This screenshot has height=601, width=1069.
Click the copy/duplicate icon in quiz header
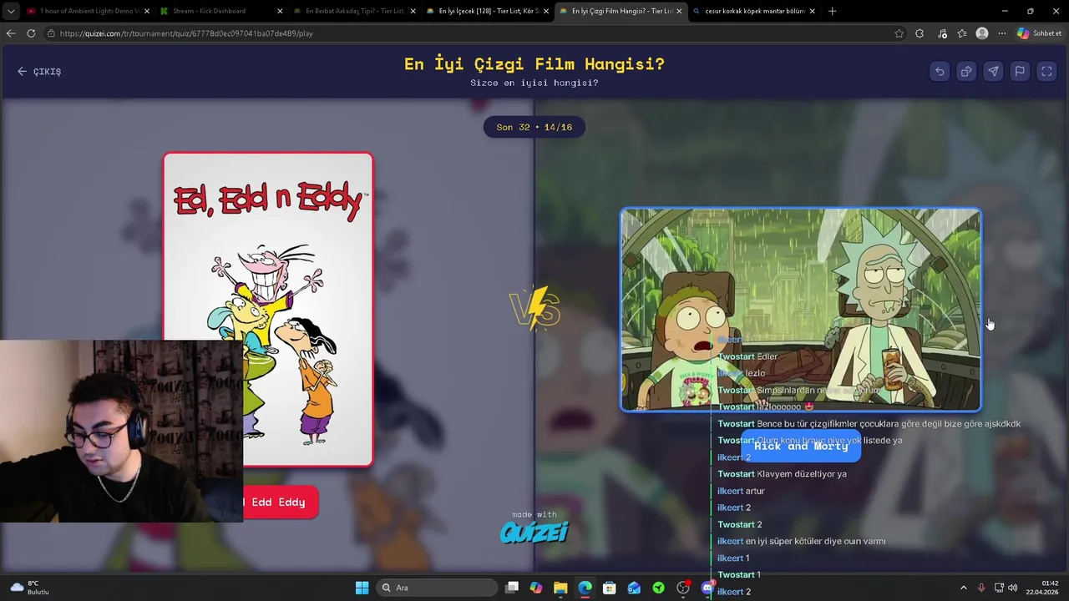click(x=966, y=72)
